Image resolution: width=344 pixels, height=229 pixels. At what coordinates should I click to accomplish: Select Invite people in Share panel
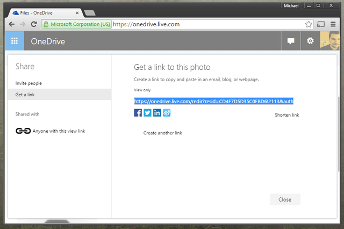28,83
